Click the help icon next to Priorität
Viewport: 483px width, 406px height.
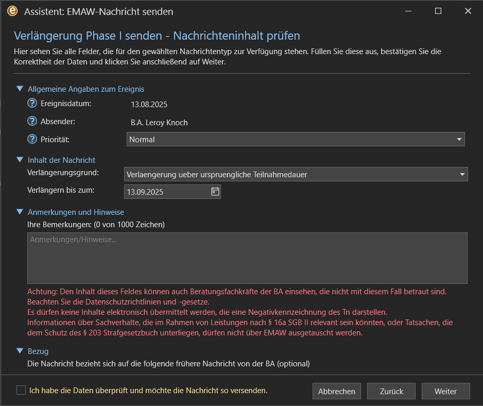tap(32, 139)
